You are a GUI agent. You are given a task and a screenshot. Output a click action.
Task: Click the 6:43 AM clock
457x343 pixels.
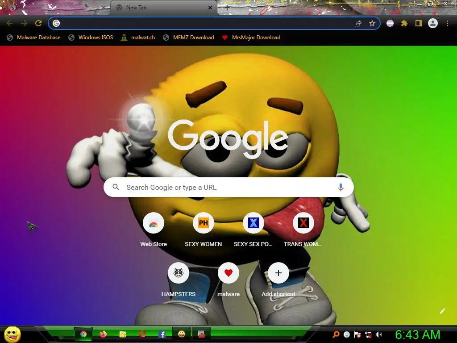click(417, 335)
